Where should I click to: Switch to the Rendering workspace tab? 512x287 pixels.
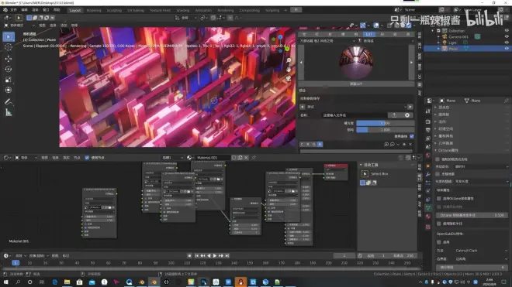point(226,10)
